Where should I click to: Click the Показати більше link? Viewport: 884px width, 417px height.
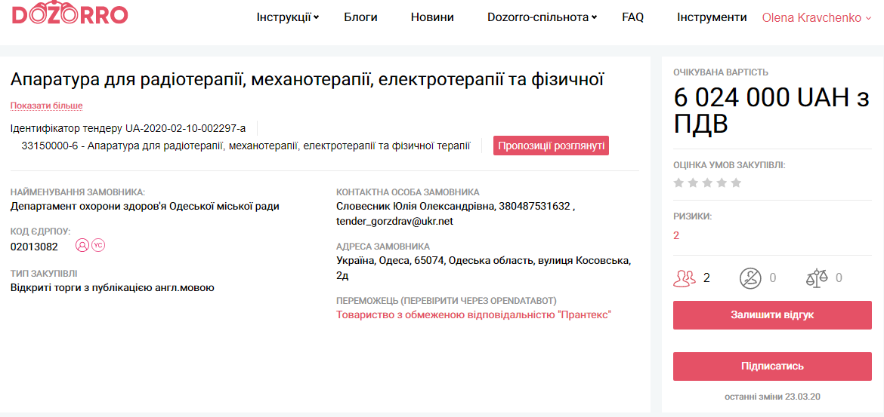point(47,106)
